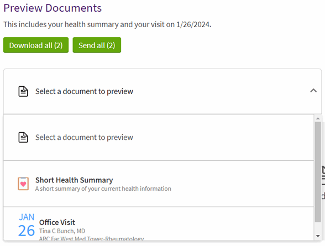Click the scrollbar up arrow in dropdown list
The width and height of the screenshot is (325, 246).
coord(318,118)
